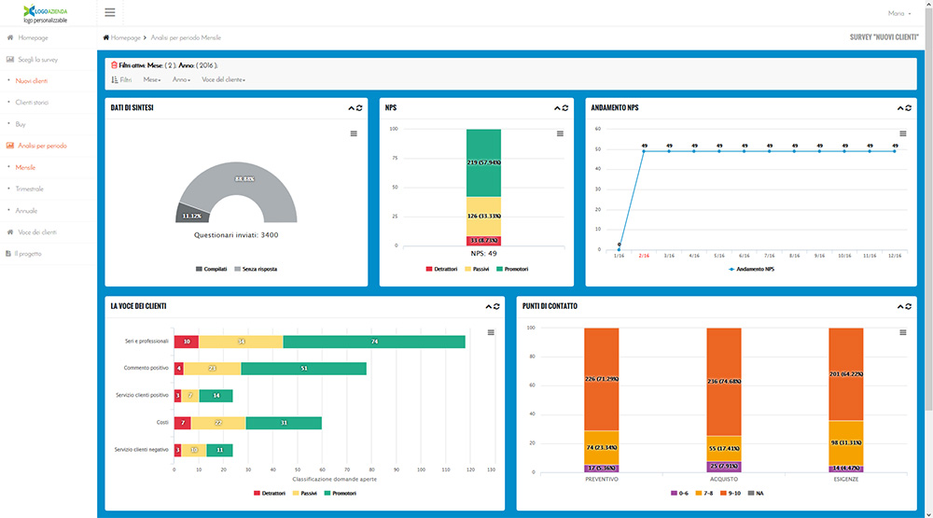Open the NPS chart hamburger menu
933x518 pixels.
click(x=560, y=133)
